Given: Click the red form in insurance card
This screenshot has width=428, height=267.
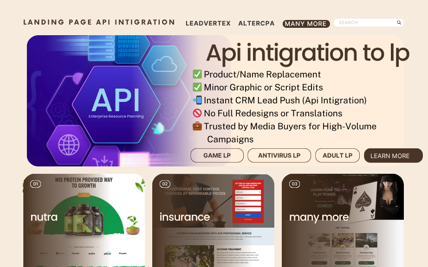Looking at the screenshot, I should click(x=248, y=201).
